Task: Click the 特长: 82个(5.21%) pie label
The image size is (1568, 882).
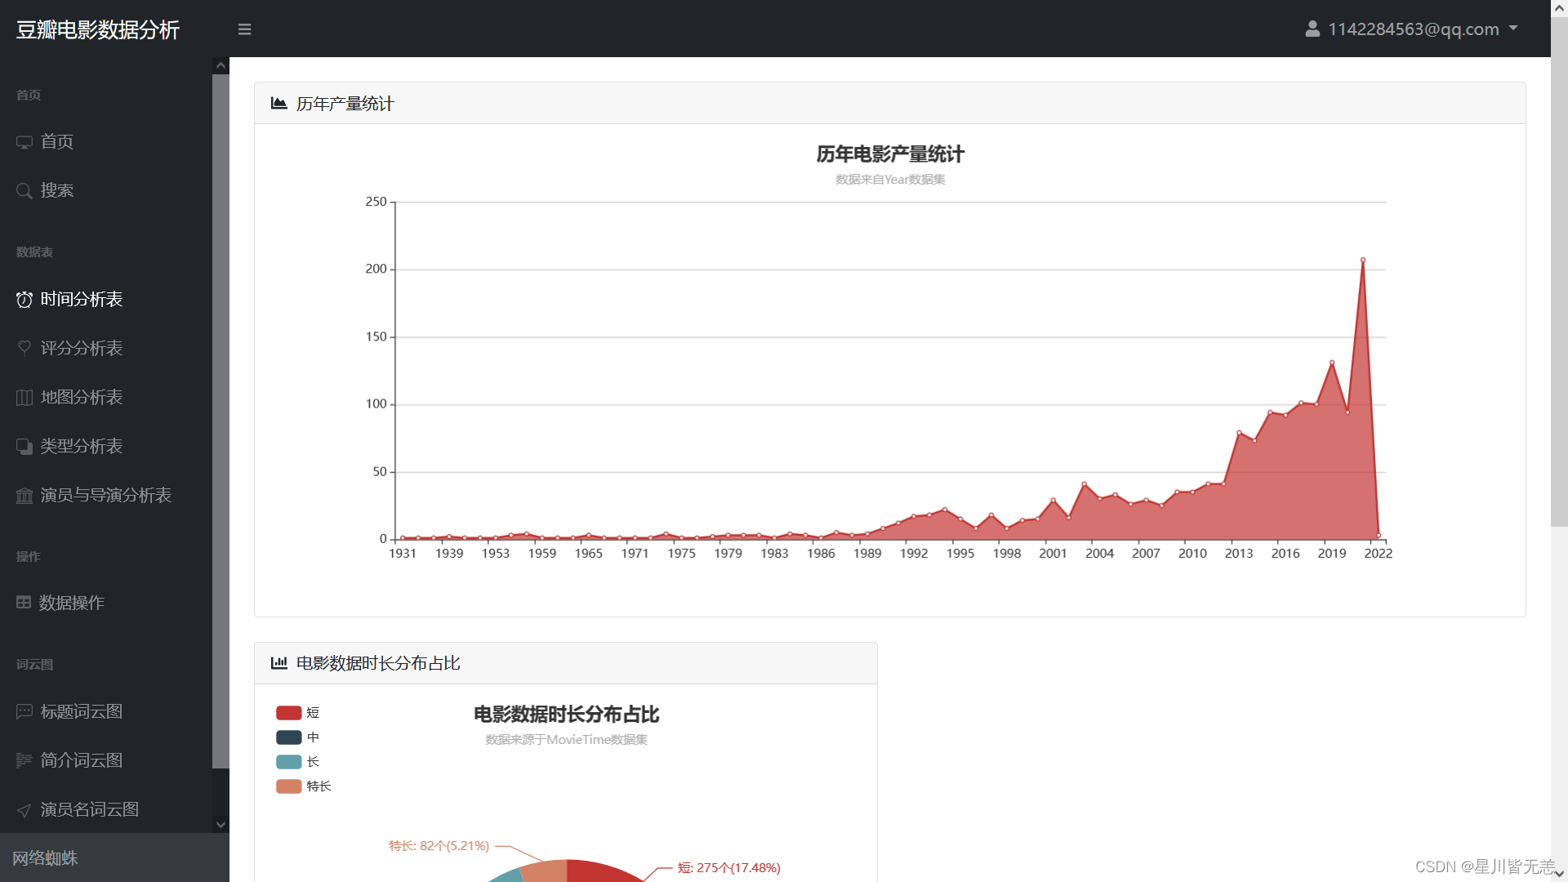Action: [439, 846]
